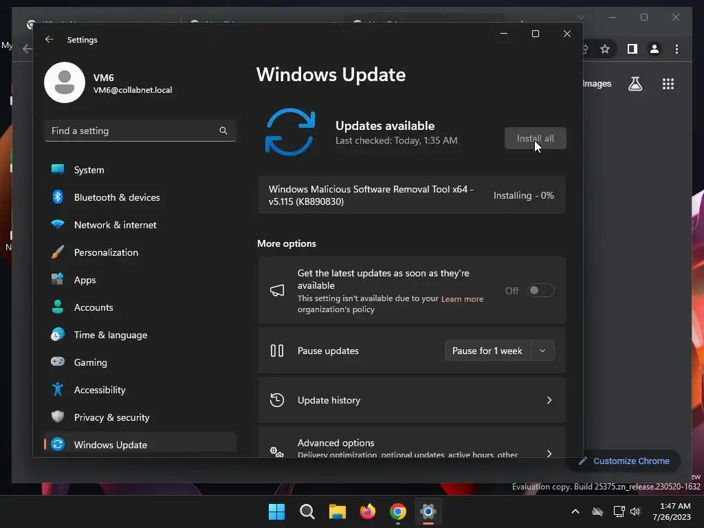Image resolution: width=704 pixels, height=528 pixels.
Task: Open File Explorer from taskbar
Action: 337,511
